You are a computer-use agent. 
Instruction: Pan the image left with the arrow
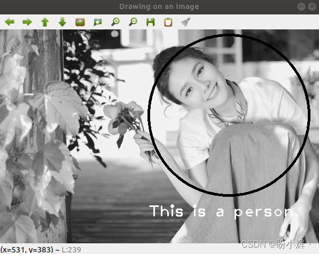[x=10, y=22]
